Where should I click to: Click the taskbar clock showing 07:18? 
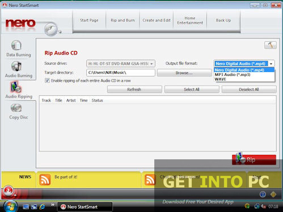tap(273, 206)
